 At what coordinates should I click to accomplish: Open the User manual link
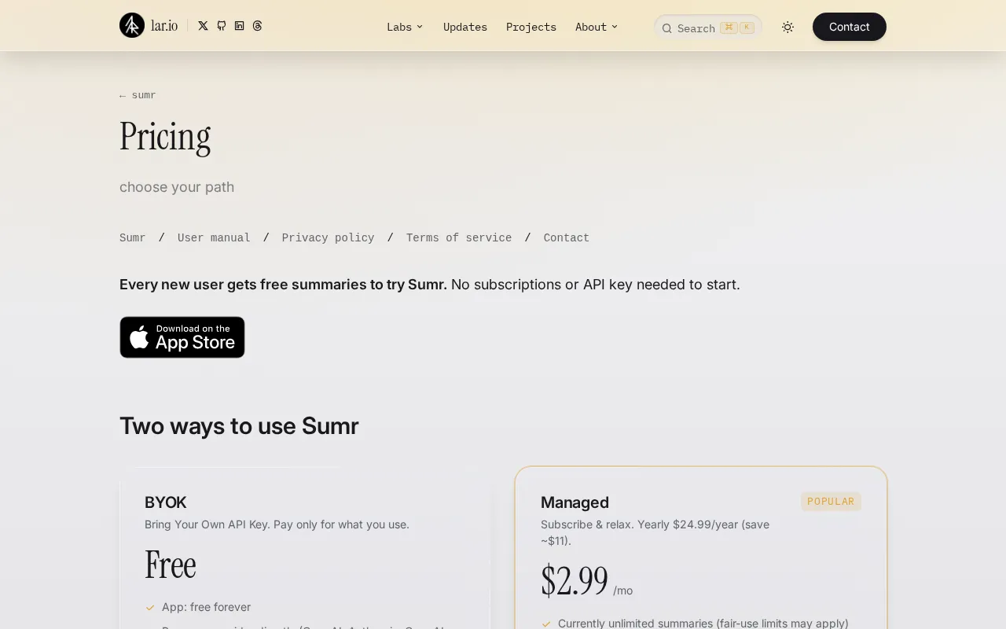tap(214, 237)
